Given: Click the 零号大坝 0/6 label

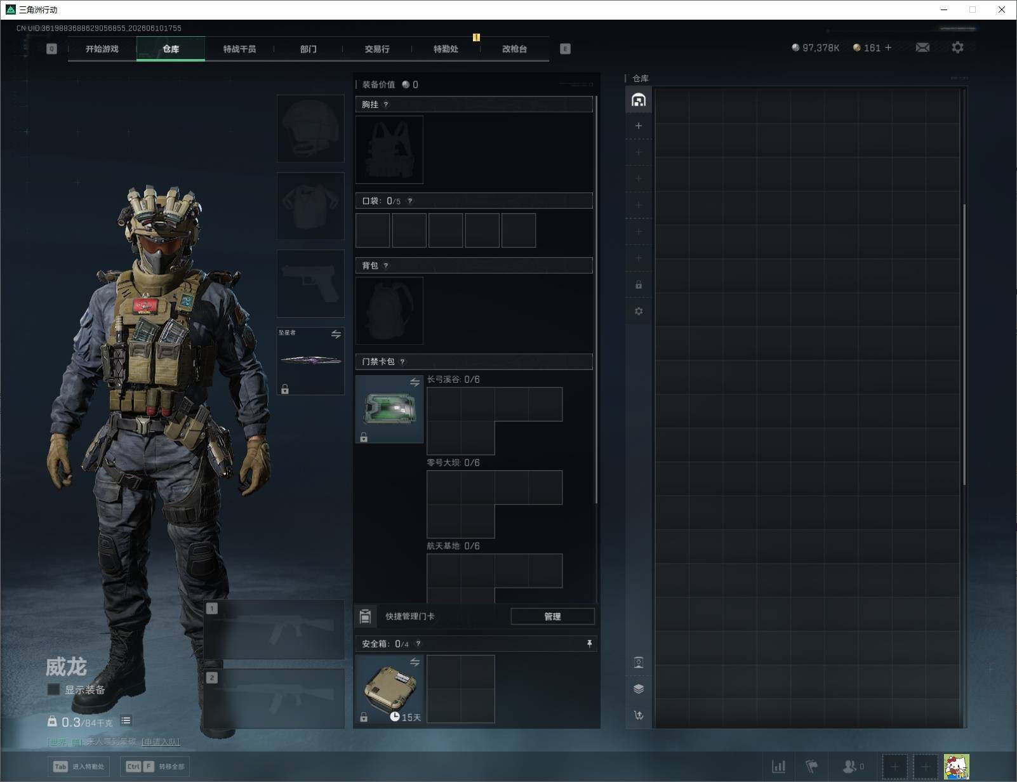Looking at the screenshot, I should click(x=453, y=463).
